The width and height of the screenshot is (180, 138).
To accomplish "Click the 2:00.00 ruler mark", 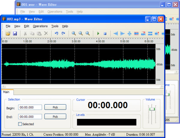I will pos(52,41).
